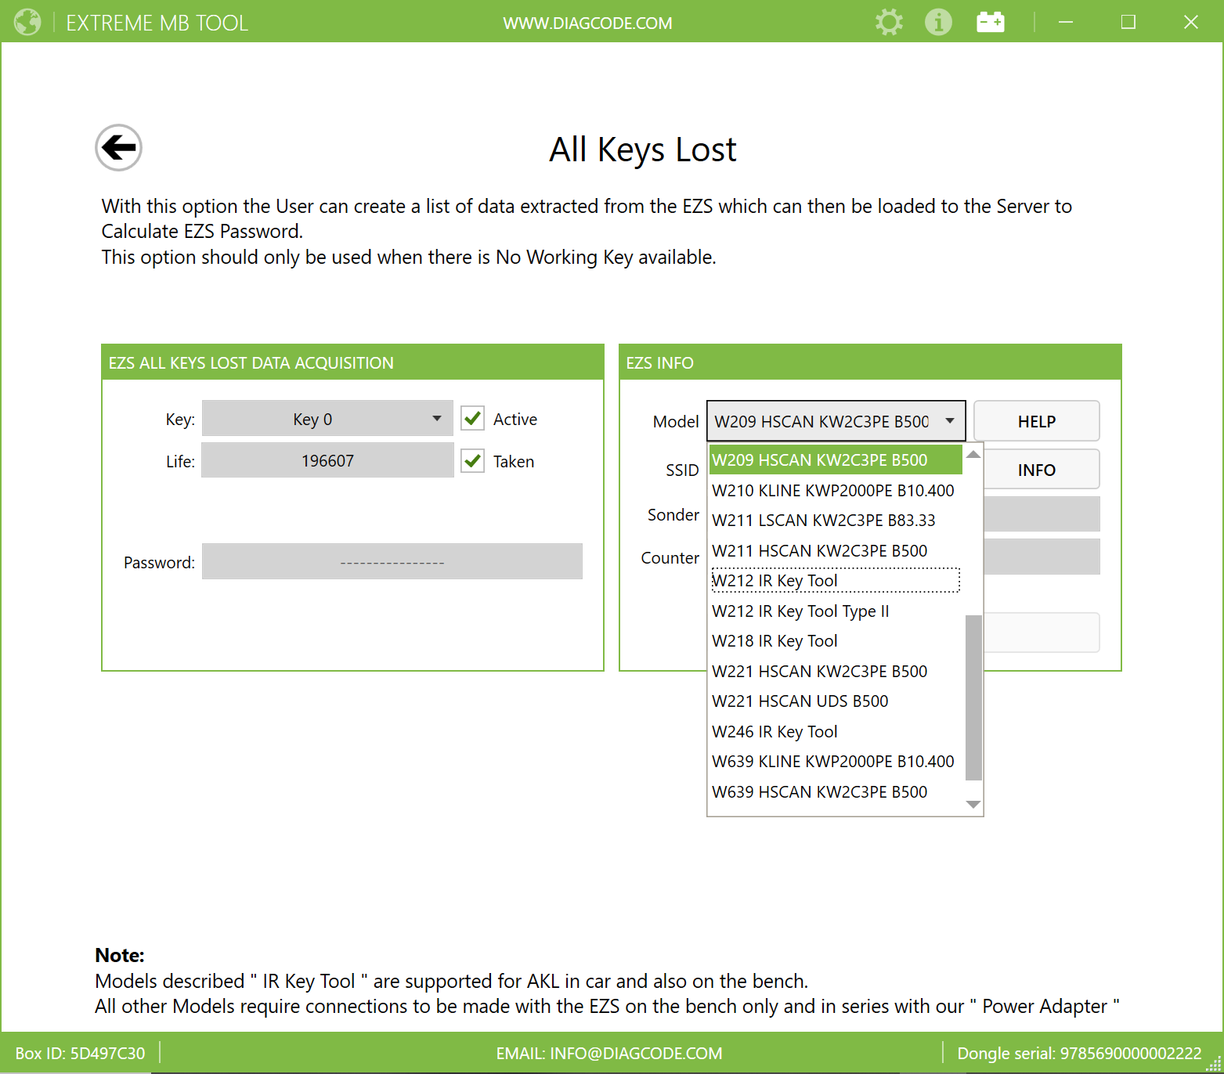This screenshot has width=1224, height=1074.
Task: Go back with the arrow icon
Action: click(118, 147)
